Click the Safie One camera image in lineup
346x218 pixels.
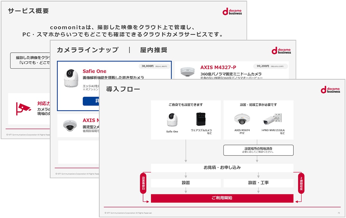(71, 78)
